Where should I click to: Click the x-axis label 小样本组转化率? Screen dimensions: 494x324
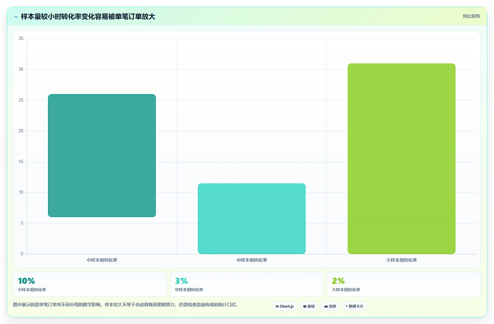102,260
